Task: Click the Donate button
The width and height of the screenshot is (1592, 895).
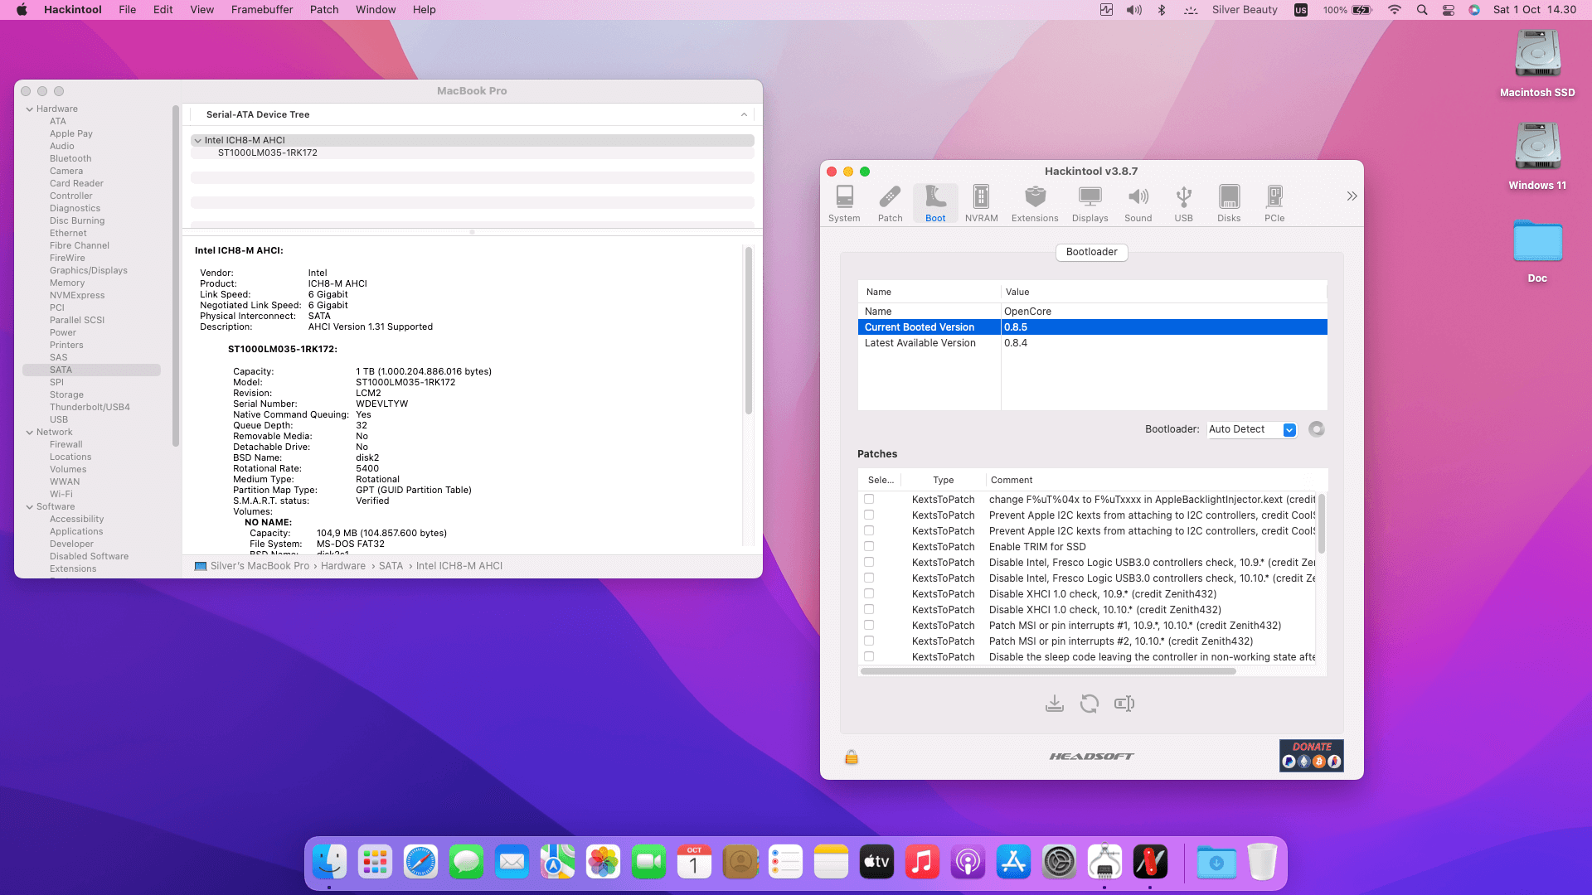Action: (1311, 755)
